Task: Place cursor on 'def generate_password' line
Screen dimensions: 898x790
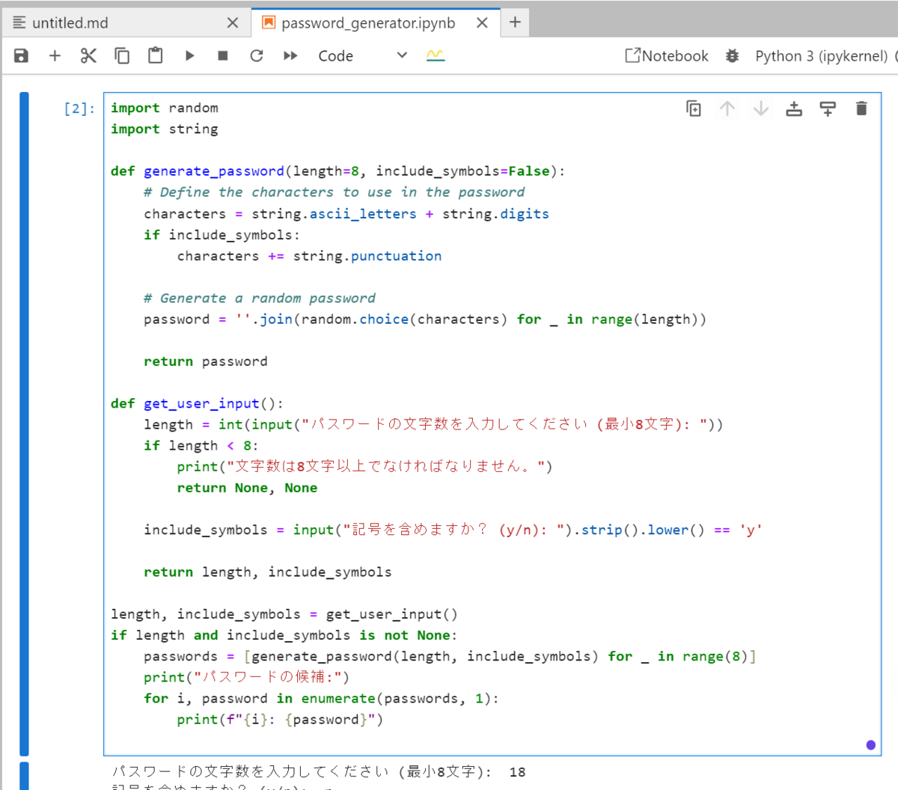Action: (337, 171)
